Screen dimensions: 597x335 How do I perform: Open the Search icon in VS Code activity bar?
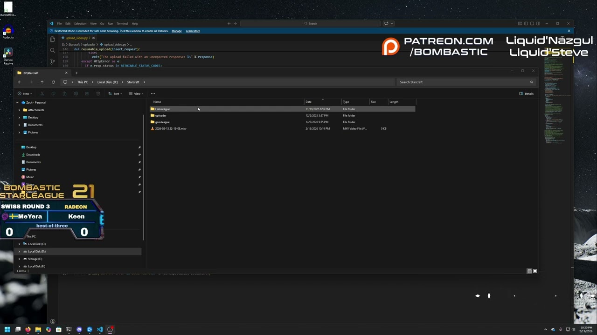(52, 50)
